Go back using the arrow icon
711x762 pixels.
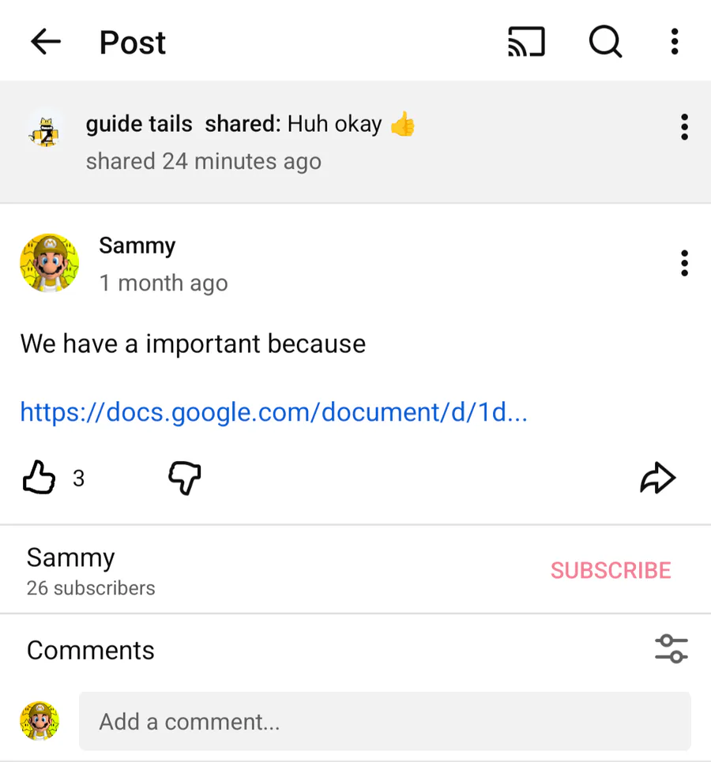[x=46, y=42]
